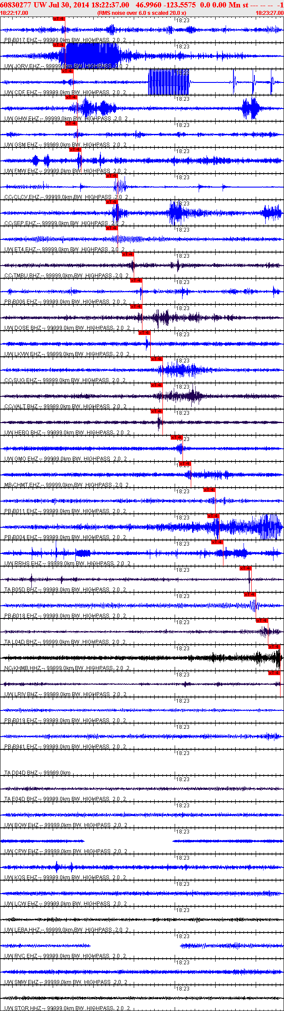The image size is (284, 1011).
Task: Select the UW JORV EHZ station label
Action: pyautogui.click(x=22, y=66)
